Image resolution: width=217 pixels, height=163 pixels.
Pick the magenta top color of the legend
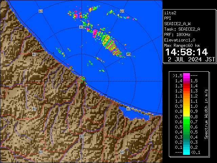(186, 75)
